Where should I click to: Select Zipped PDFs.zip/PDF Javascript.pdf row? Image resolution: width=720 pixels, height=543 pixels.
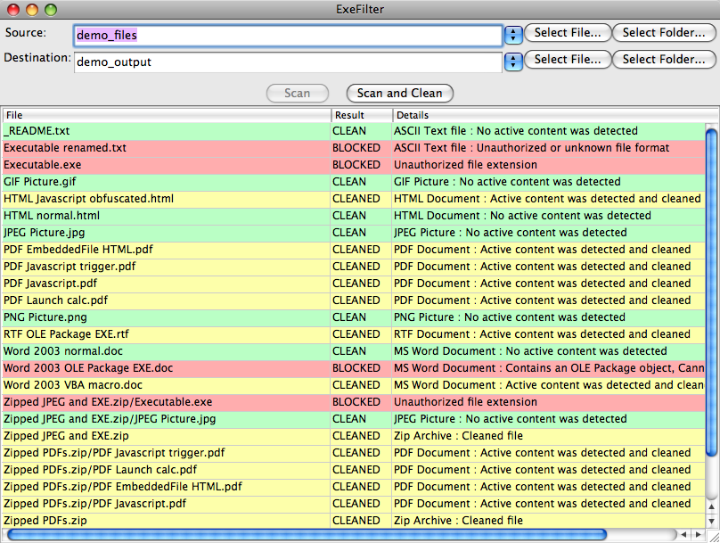[x=354, y=504]
